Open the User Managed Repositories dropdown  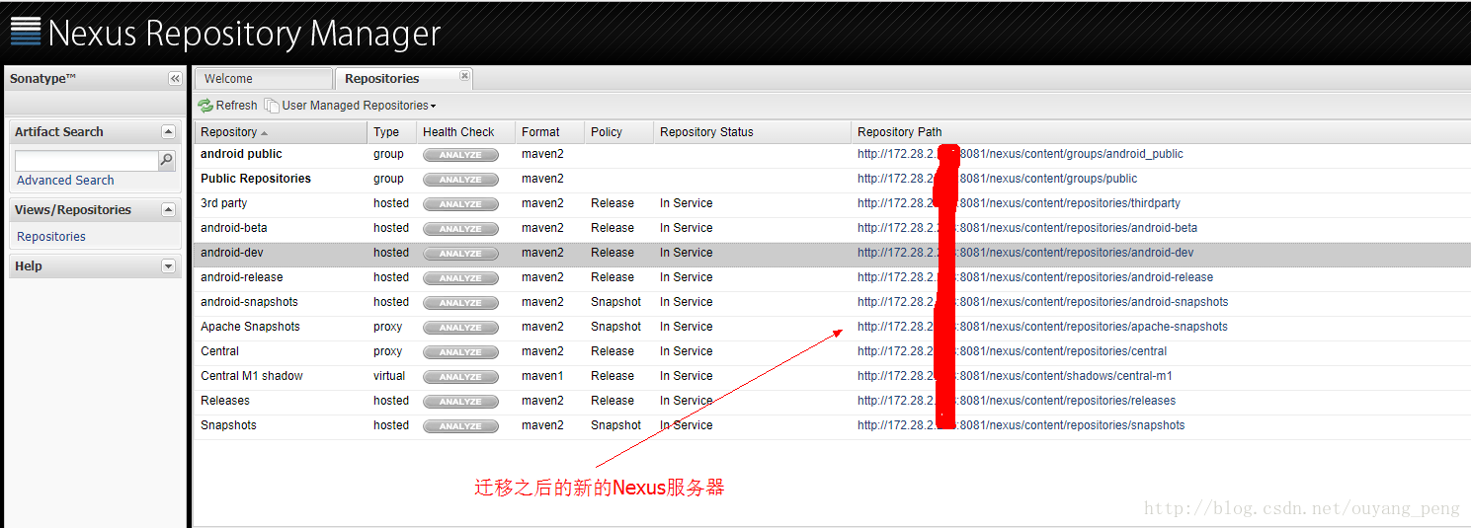350,106
